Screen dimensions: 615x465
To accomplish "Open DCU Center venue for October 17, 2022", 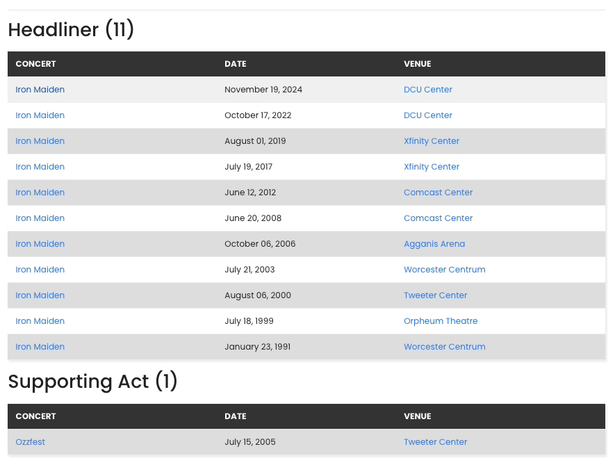I will click(x=428, y=115).
